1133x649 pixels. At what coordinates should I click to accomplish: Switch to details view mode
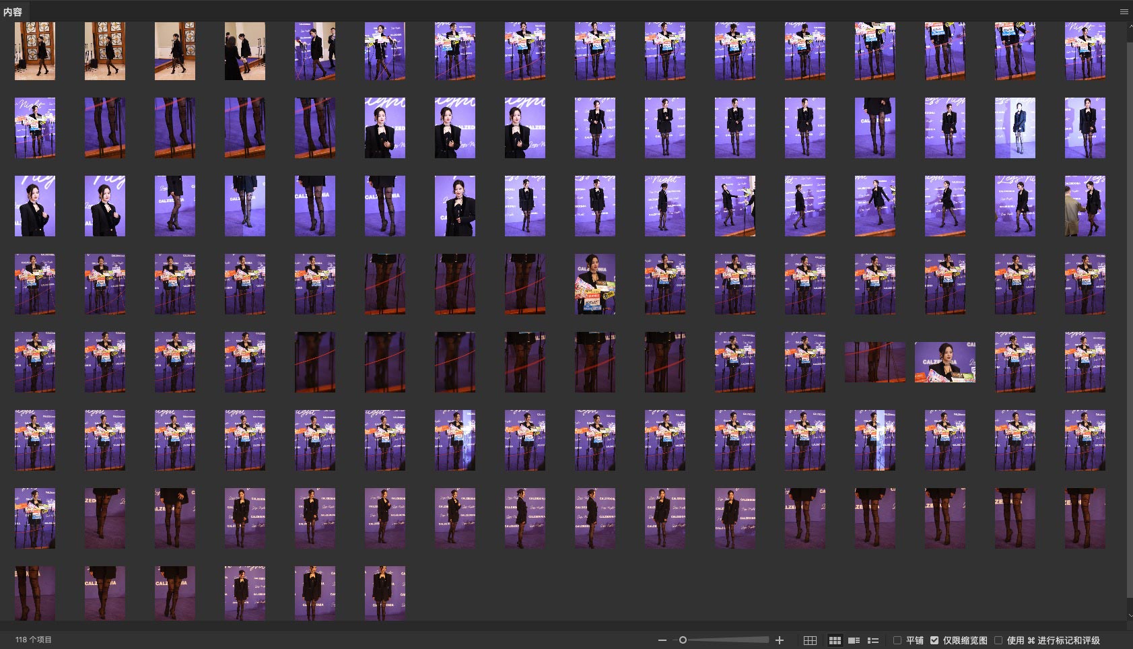point(854,640)
